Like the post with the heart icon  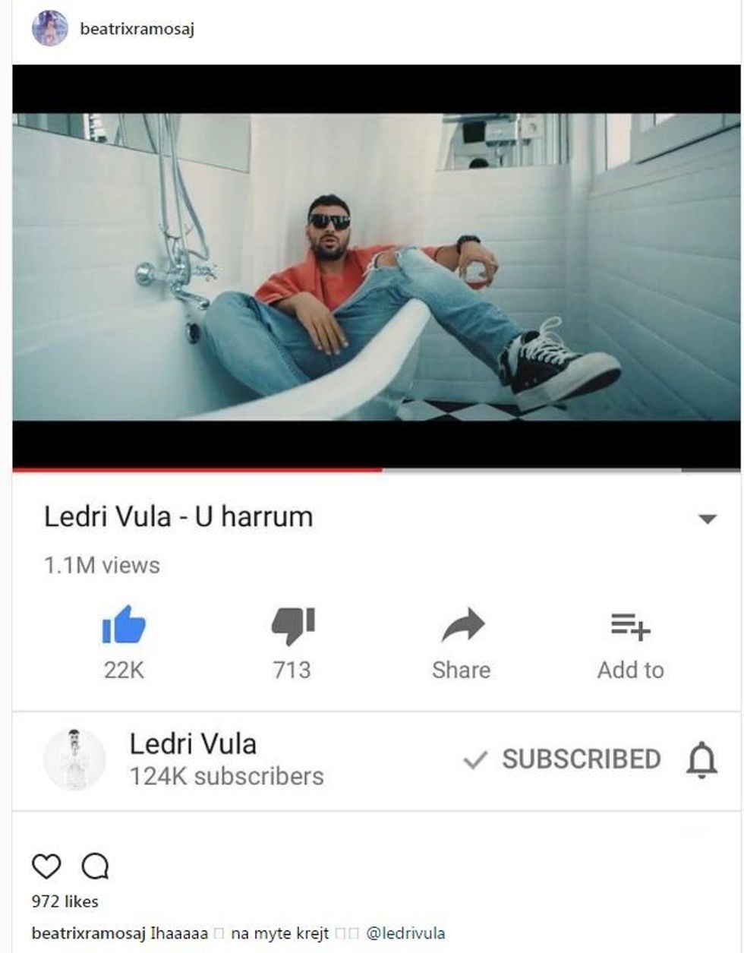[x=46, y=866]
